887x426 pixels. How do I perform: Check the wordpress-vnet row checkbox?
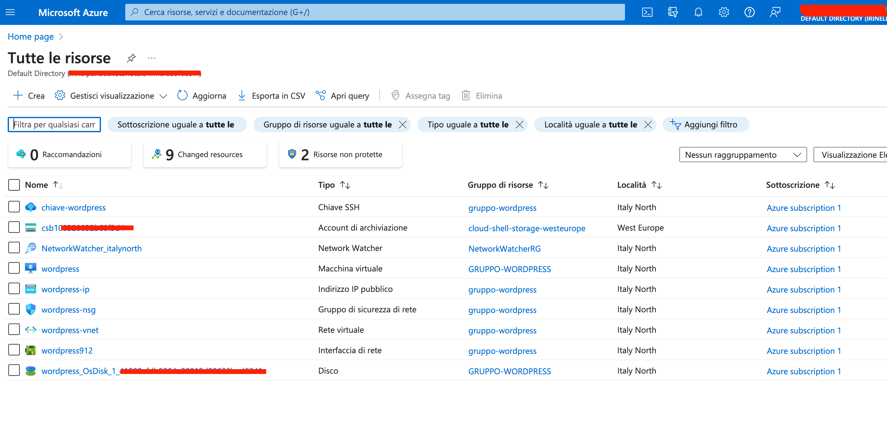[x=14, y=330]
